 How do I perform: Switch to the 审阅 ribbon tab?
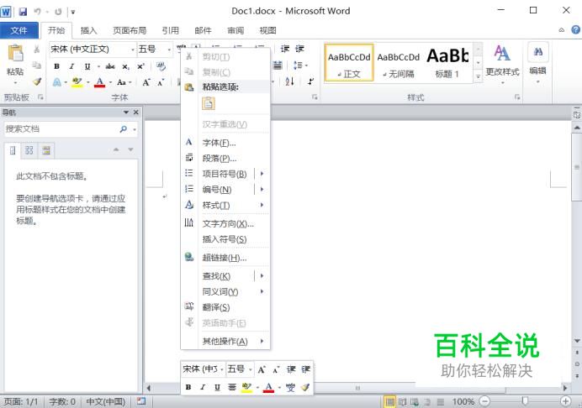coord(235,30)
